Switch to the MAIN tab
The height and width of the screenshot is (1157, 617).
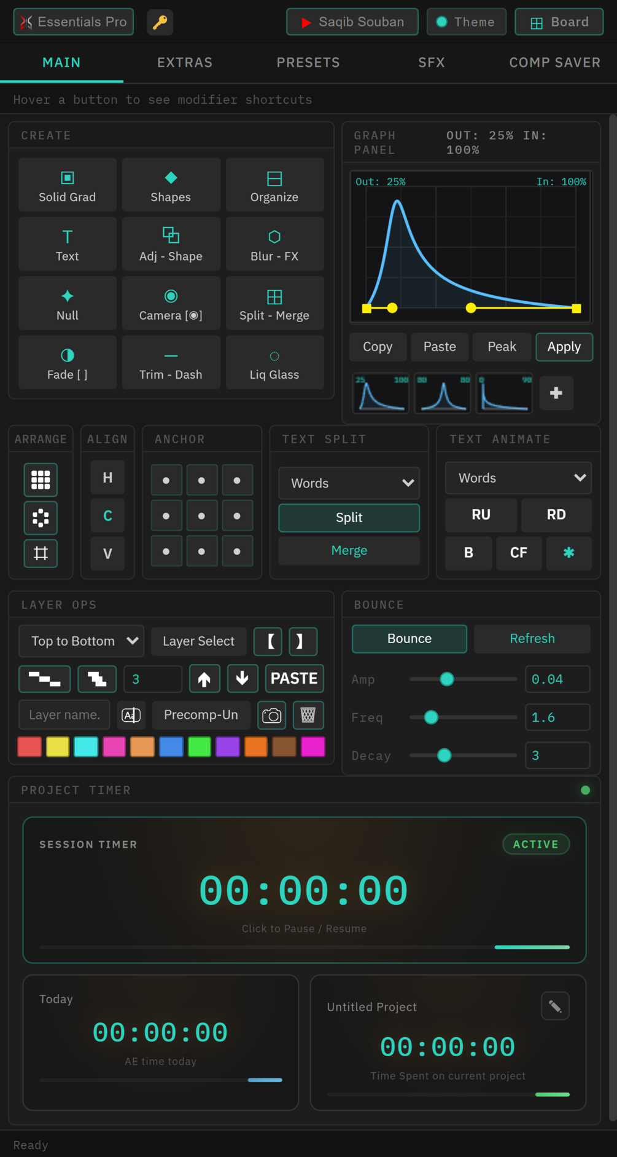[x=61, y=63]
